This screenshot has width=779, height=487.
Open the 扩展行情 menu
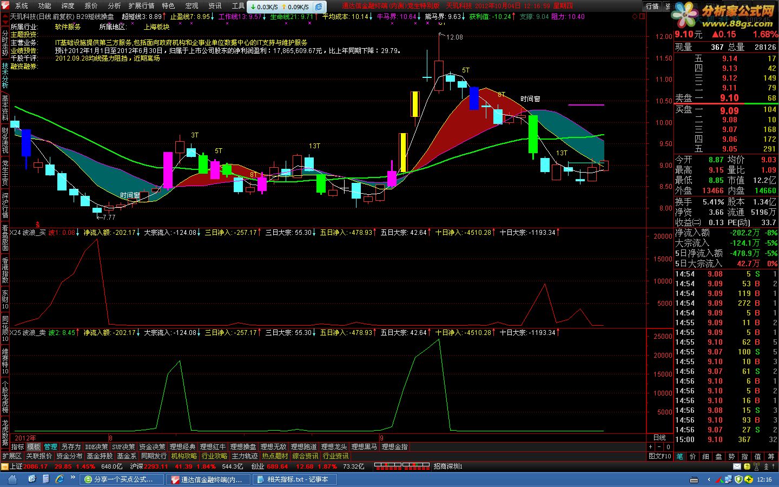(x=142, y=6)
